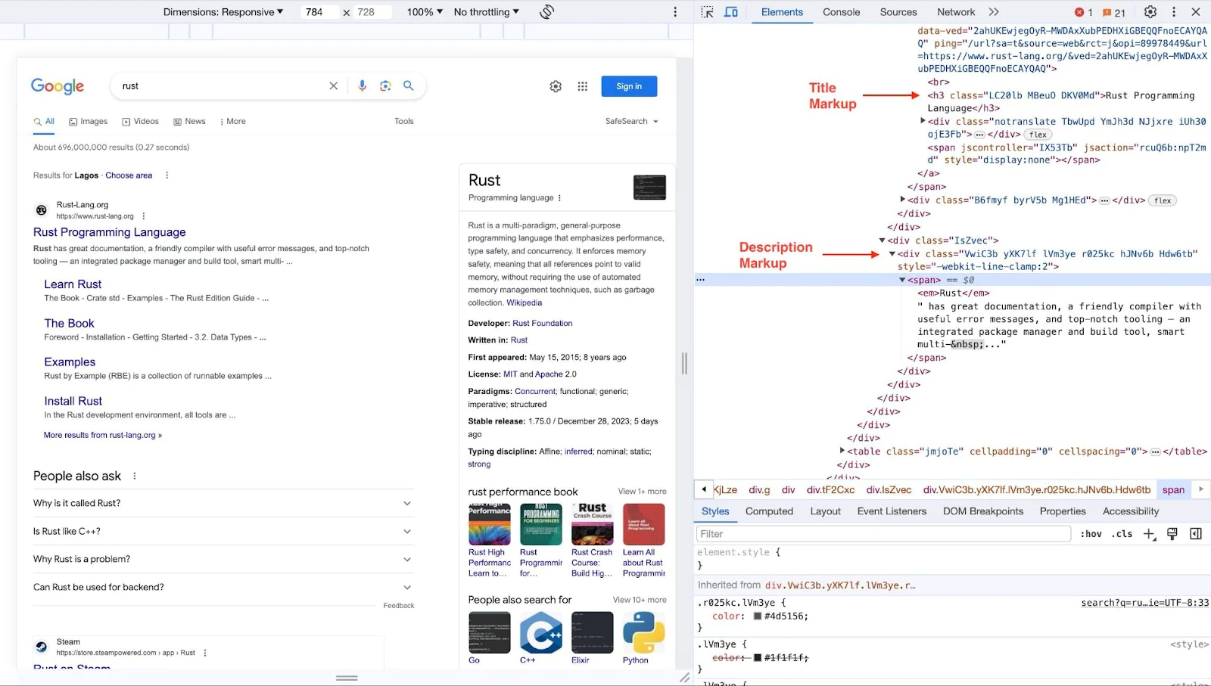
Task: Open DevTools customize three-dot menu
Action: (x=1174, y=12)
